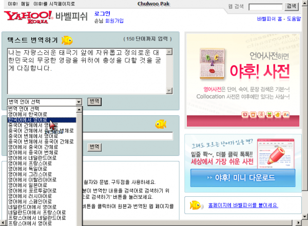
Task: Choose 영어에서 중국어 번체로 option
Action: [x=42, y=152]
